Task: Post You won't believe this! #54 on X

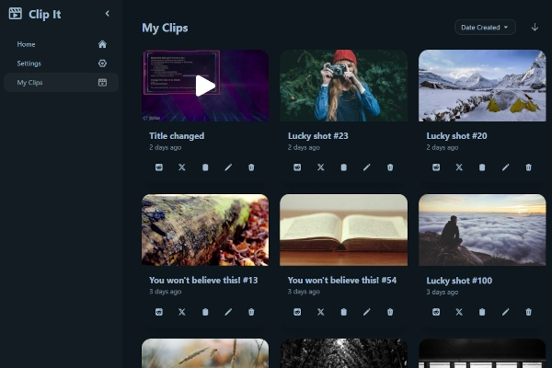Action: coord(321,312)
